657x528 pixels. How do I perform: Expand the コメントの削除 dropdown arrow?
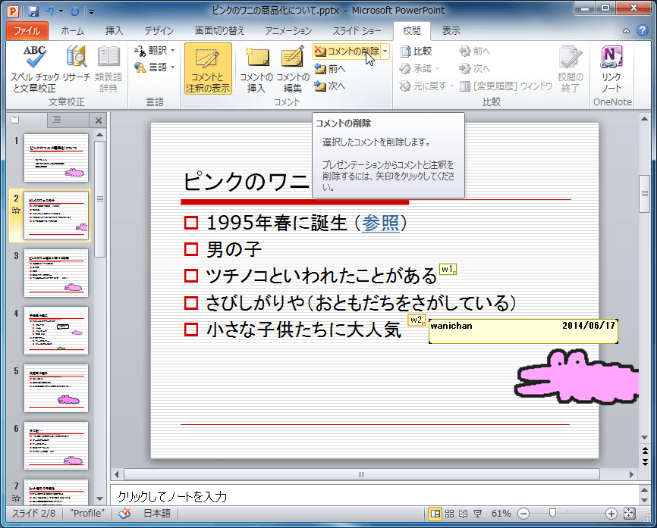[385, 51]
